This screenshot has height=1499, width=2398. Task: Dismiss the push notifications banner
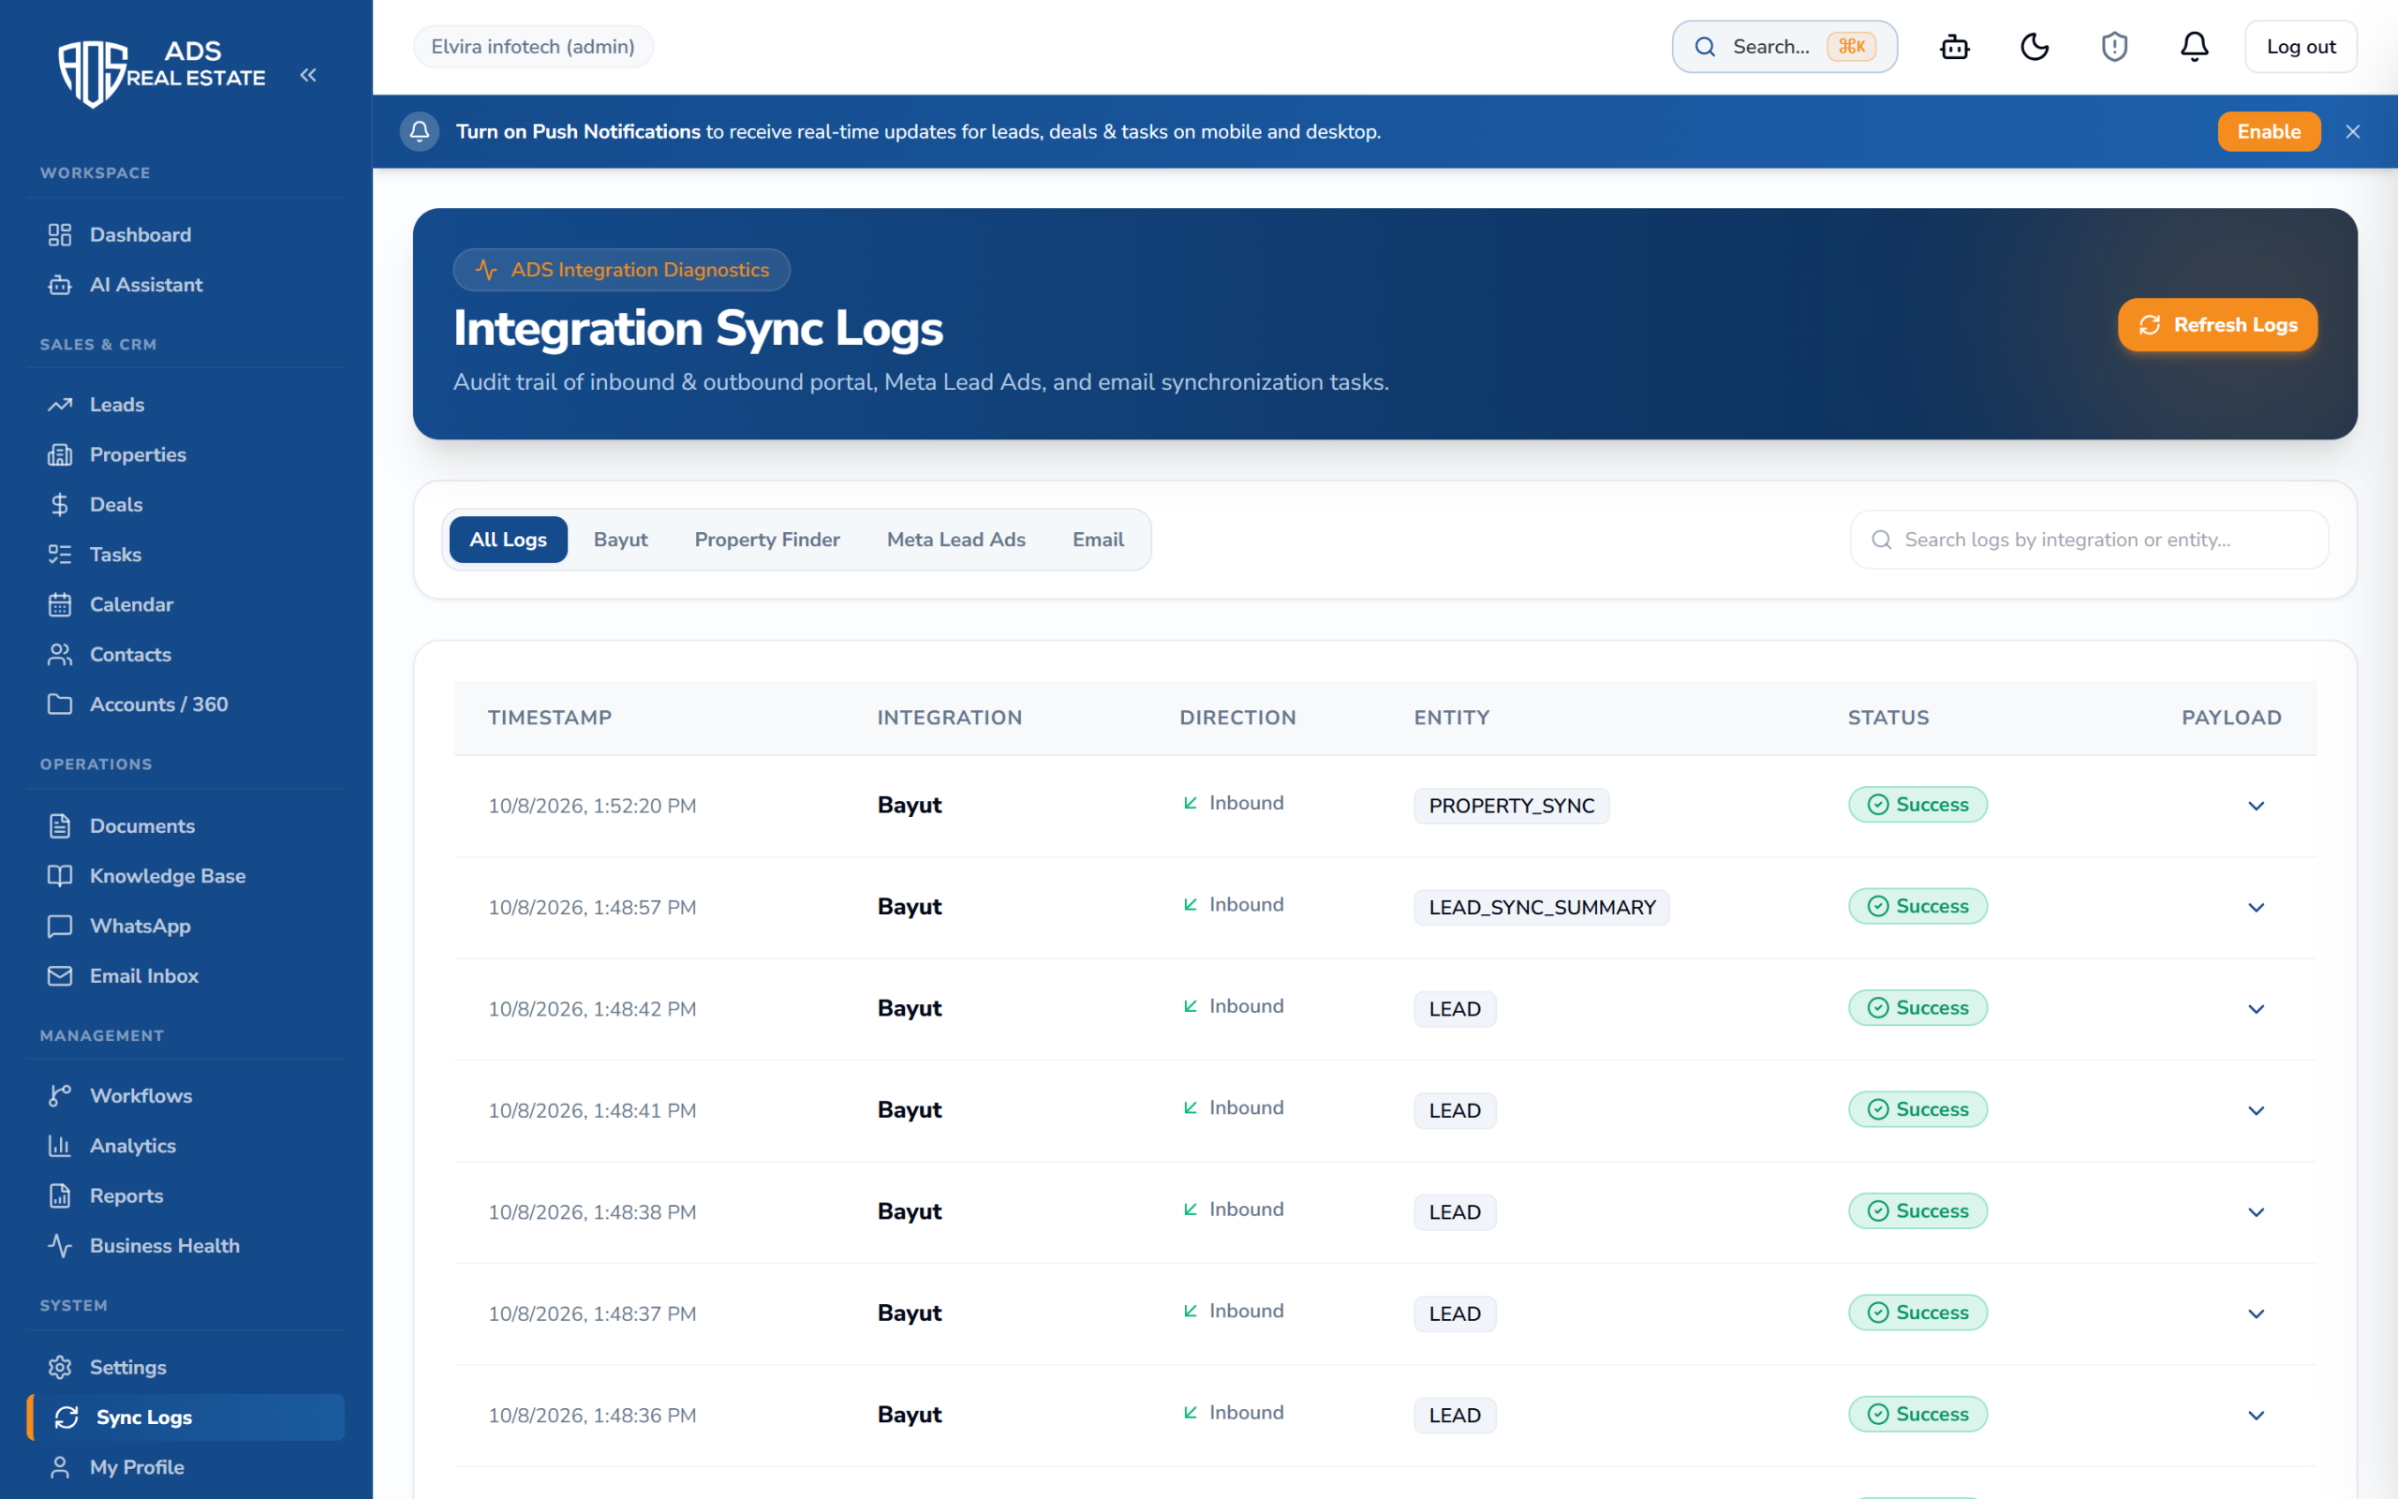2352,132
